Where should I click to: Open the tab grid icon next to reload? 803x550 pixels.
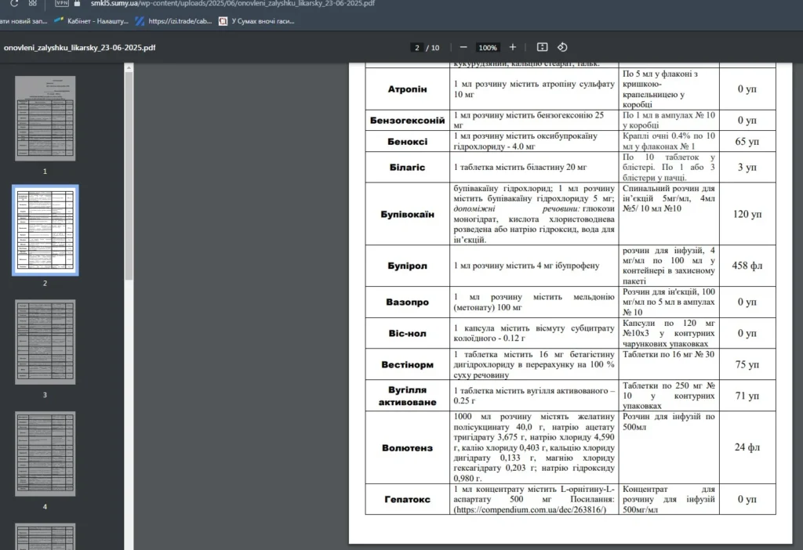click(x=33, y=3)
